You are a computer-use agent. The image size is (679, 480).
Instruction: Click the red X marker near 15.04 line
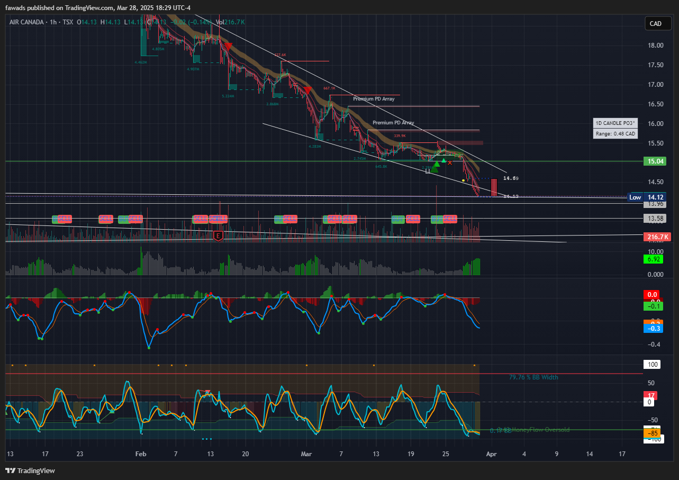point(450,162)
